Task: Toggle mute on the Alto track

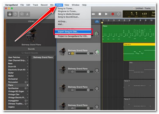Action: coord(69,72)
